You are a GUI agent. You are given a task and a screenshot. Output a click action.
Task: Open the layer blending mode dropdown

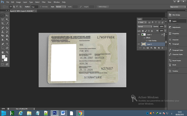click(145, 26)
